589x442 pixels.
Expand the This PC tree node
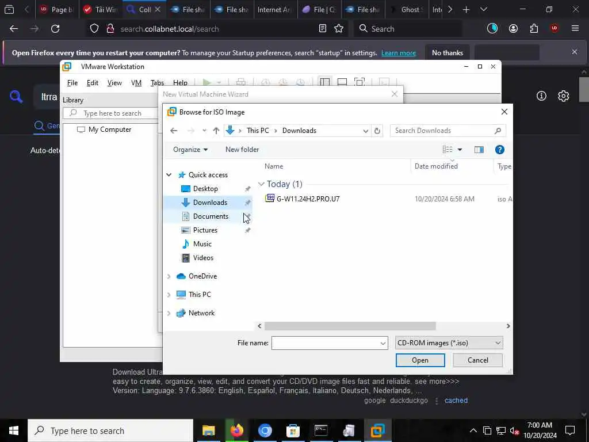[x=169, y=295]
